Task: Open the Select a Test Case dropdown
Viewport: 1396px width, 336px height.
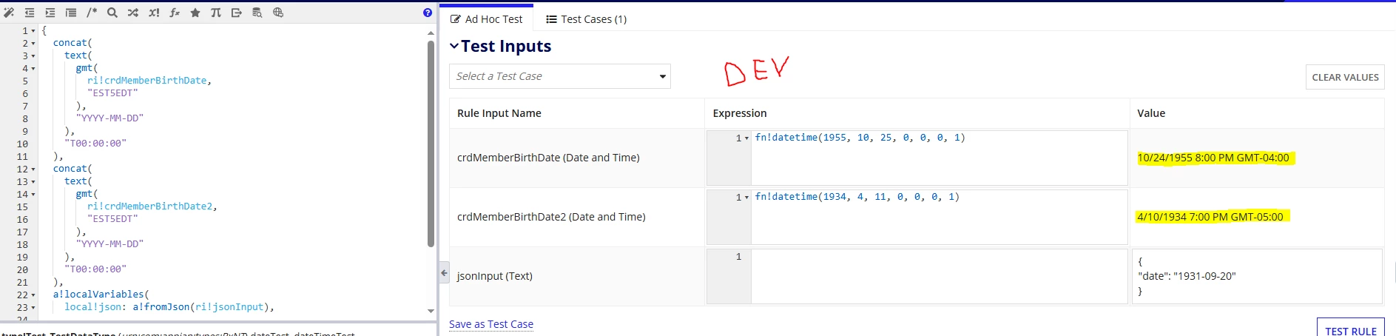Action: [x=560, y=76]
